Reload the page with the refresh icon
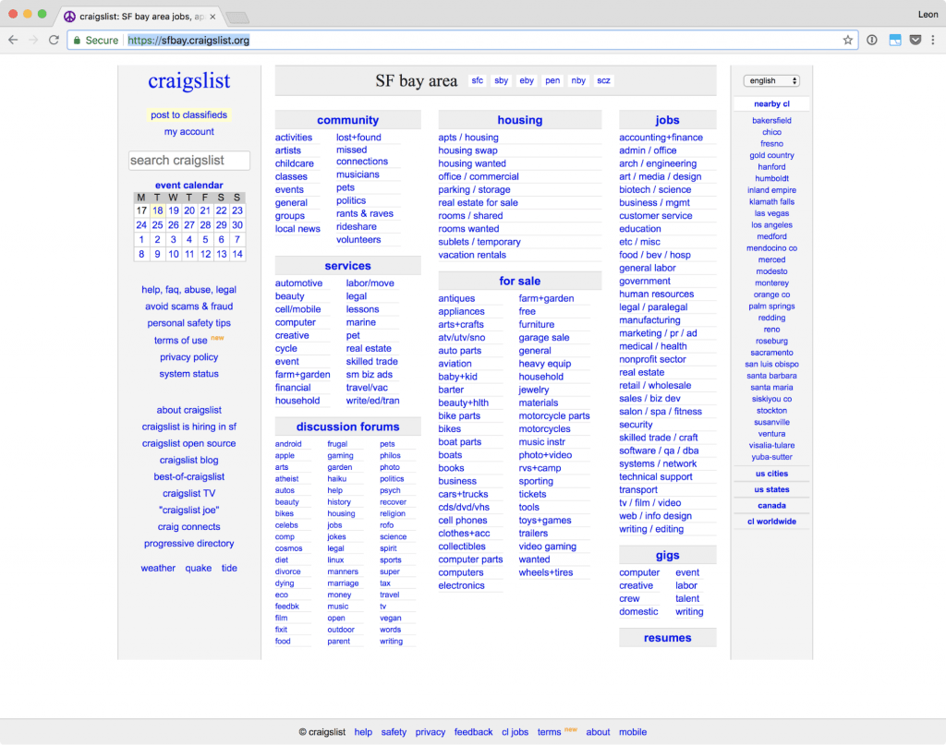The height and width of the screenshot is (745, 946). point(54,40)
